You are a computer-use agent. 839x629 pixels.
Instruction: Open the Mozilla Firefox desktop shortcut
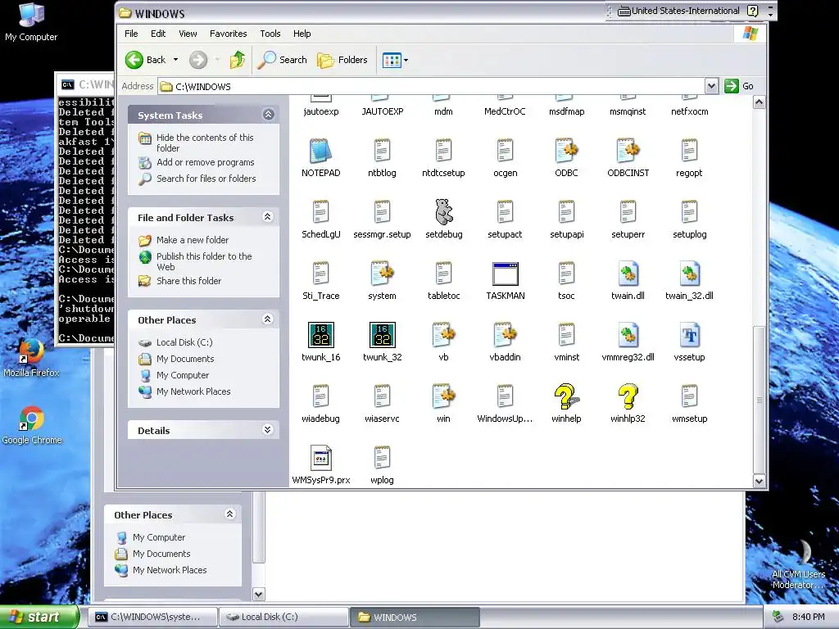coord(31,358)
